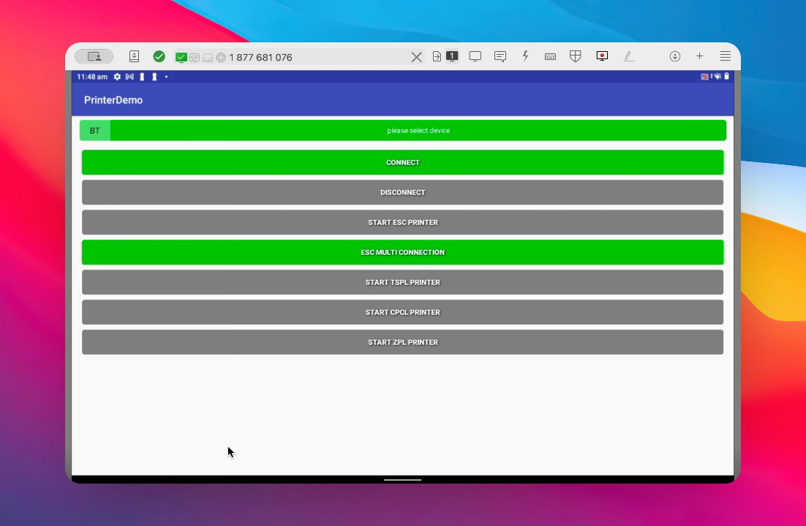Click the Android settings gear status icon
Image resolution: width=806 pixels, height=526 pixels.
[117, 77]
